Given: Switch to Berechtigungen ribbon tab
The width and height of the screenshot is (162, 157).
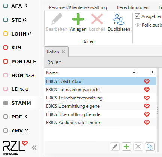Looking at the screenshot, I should coord(133,7).
